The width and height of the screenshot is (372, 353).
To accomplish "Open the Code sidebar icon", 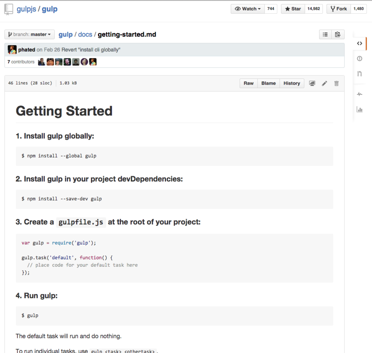I will click(359, 43).
